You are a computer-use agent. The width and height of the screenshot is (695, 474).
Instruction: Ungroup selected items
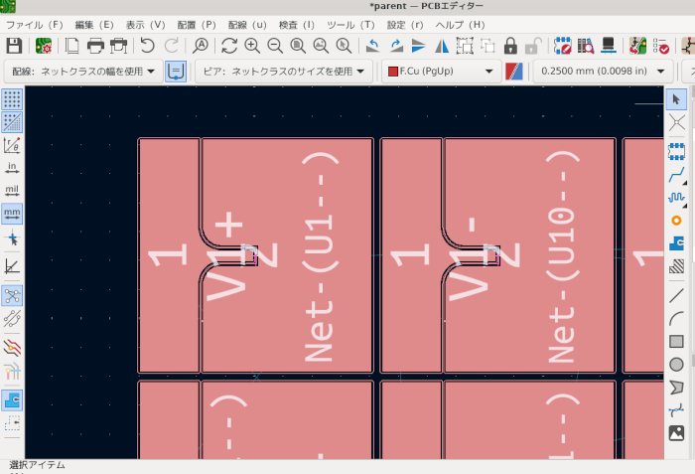coord(487,46)
